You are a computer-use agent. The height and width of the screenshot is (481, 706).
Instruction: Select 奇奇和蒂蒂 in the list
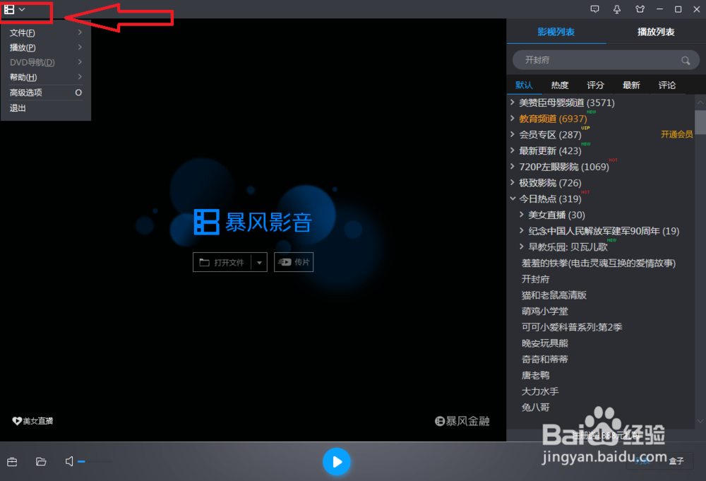coord(545,360)
